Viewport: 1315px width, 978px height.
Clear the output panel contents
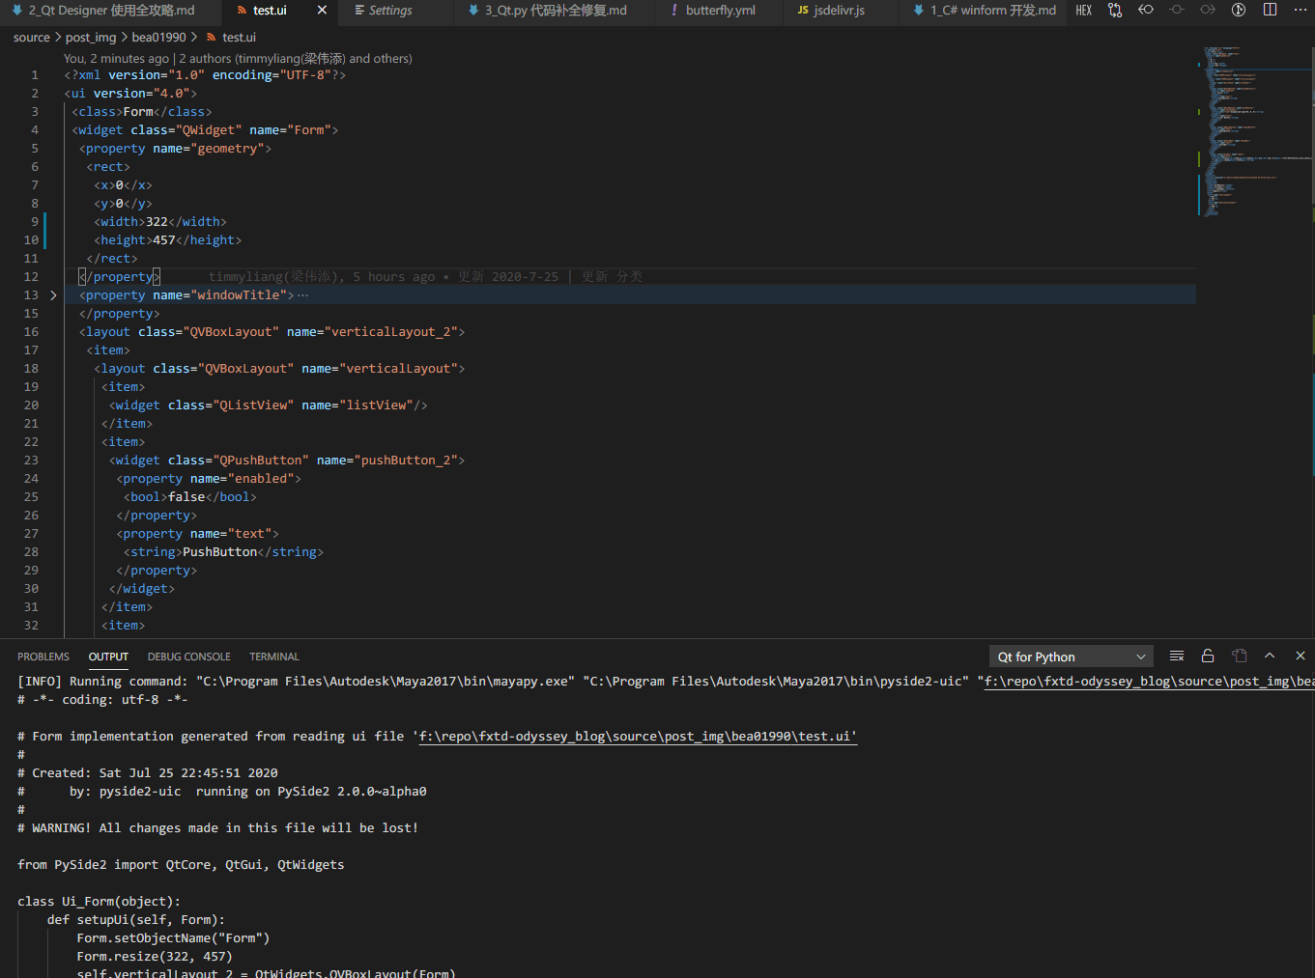(1177, 657)
